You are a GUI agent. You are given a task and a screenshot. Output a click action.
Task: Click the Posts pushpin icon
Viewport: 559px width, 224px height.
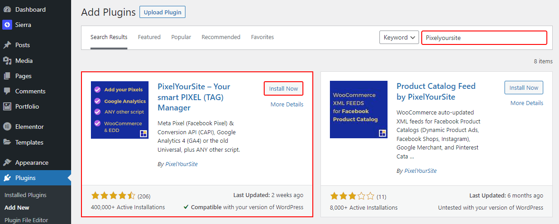click(x=7, y=45)
